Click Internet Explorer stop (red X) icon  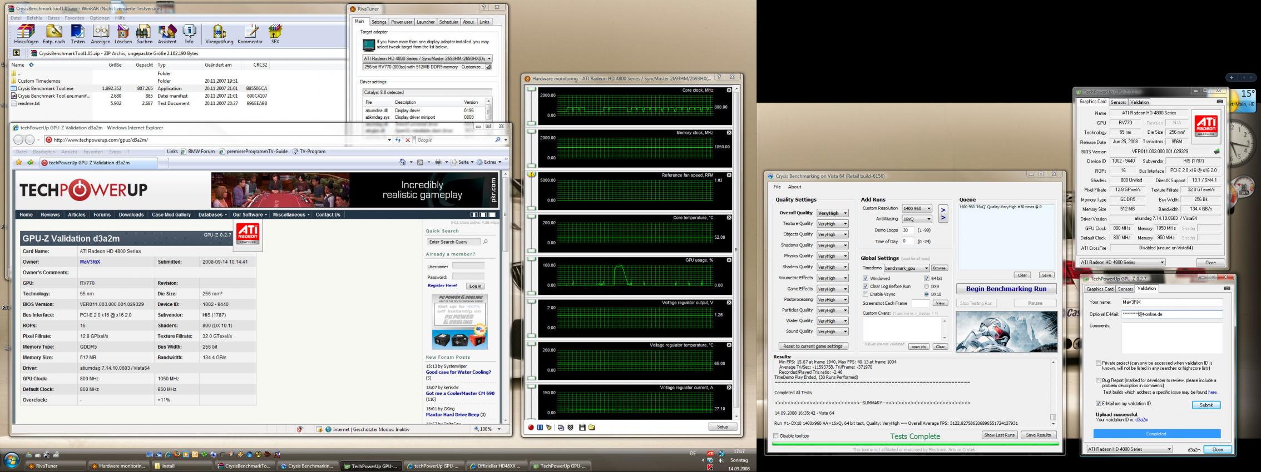coord(408,140)
